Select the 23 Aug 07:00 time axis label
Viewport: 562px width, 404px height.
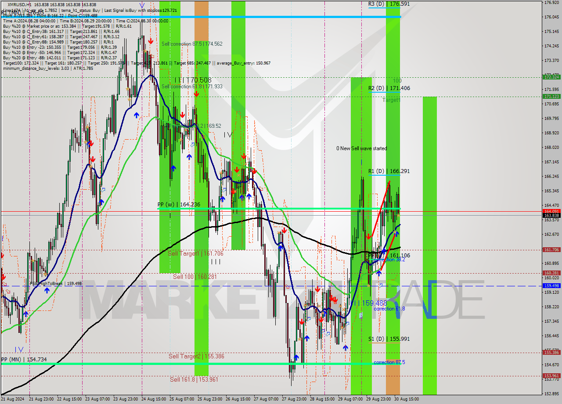pos(97,399)
